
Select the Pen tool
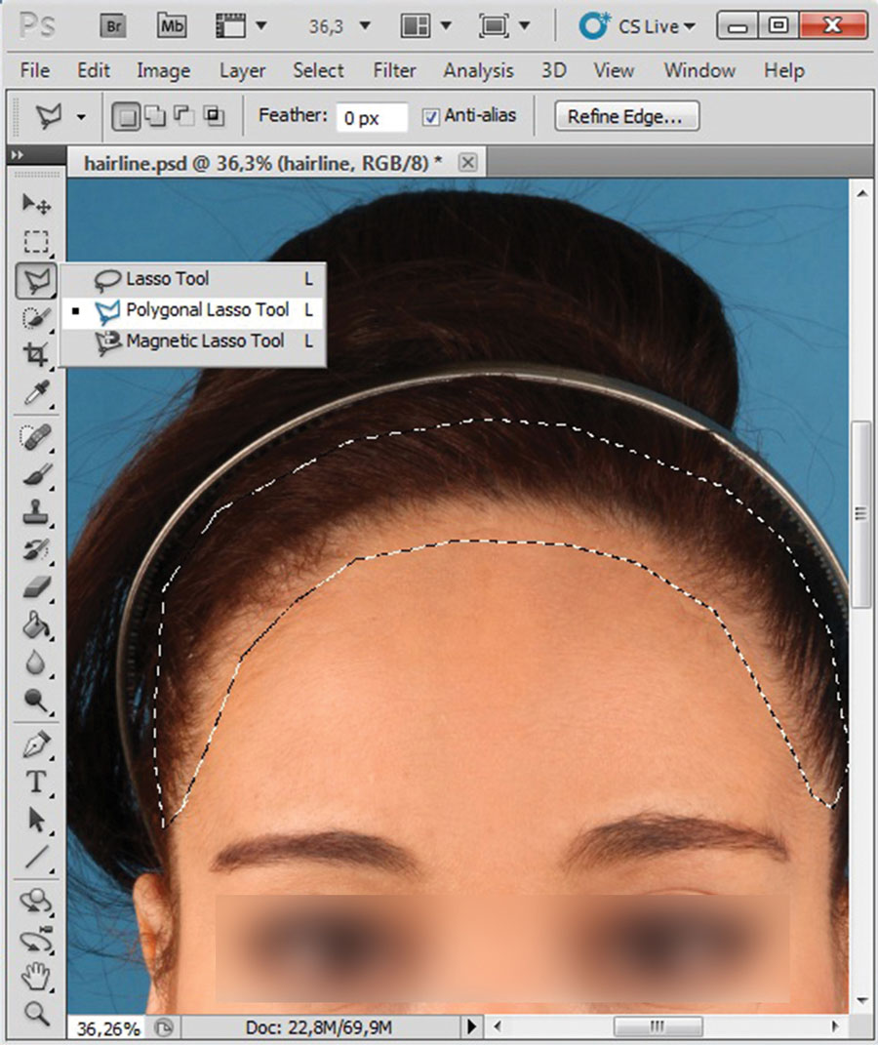[36, 744]
